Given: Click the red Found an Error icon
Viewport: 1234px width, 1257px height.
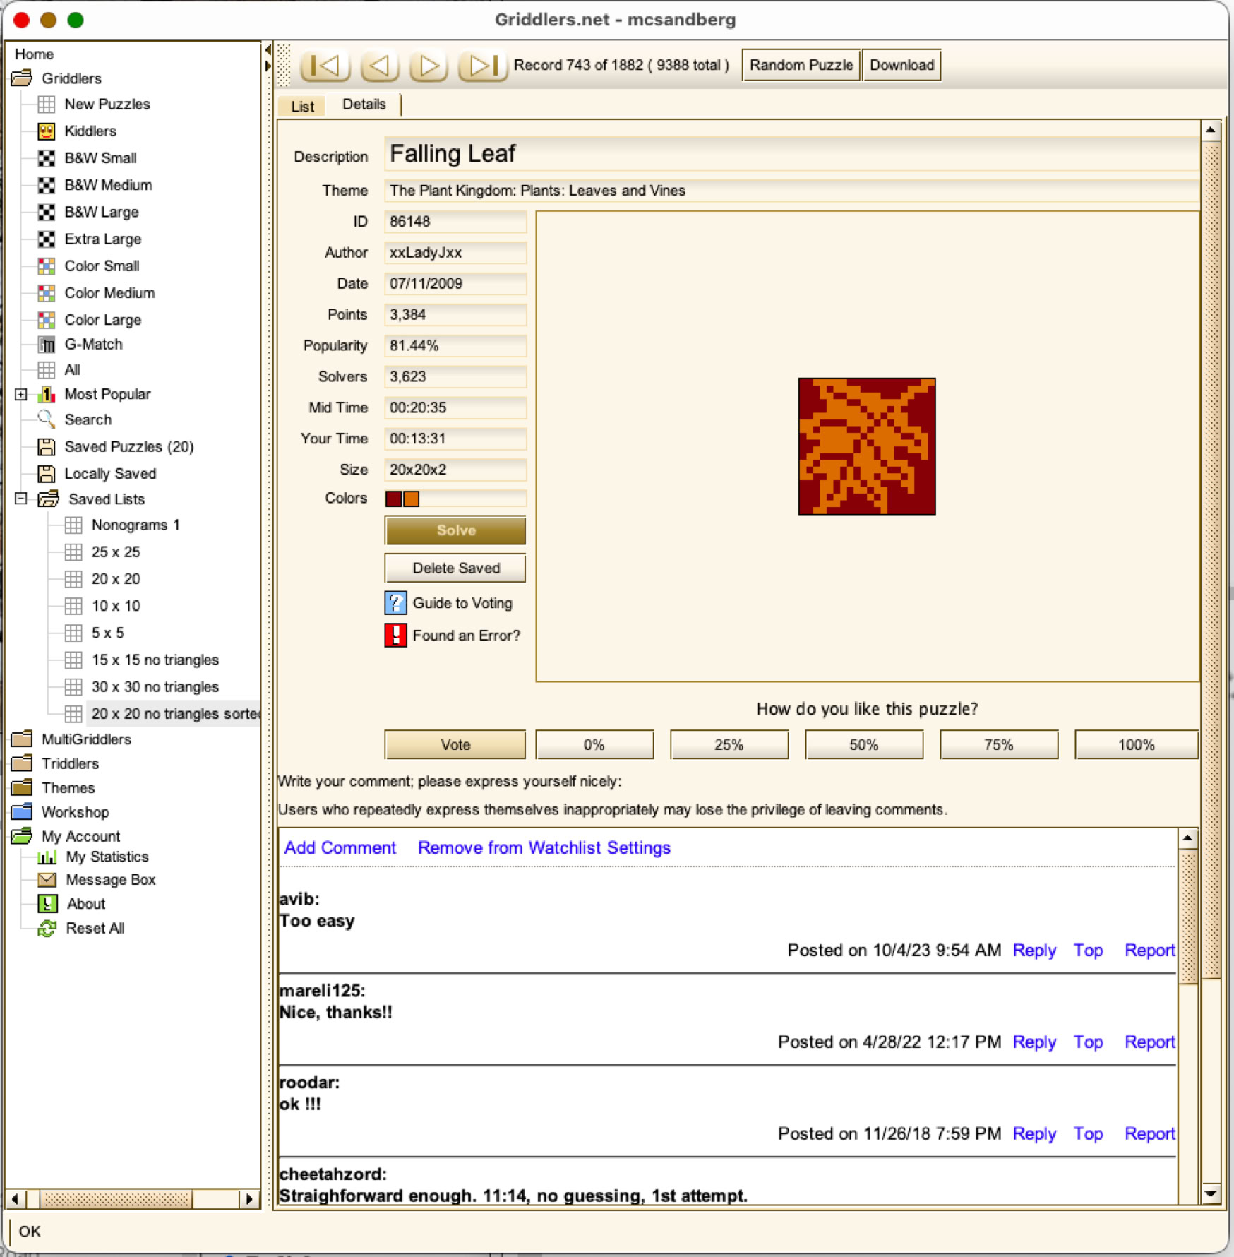Looking at the screenshot, I should pos(395,636).
